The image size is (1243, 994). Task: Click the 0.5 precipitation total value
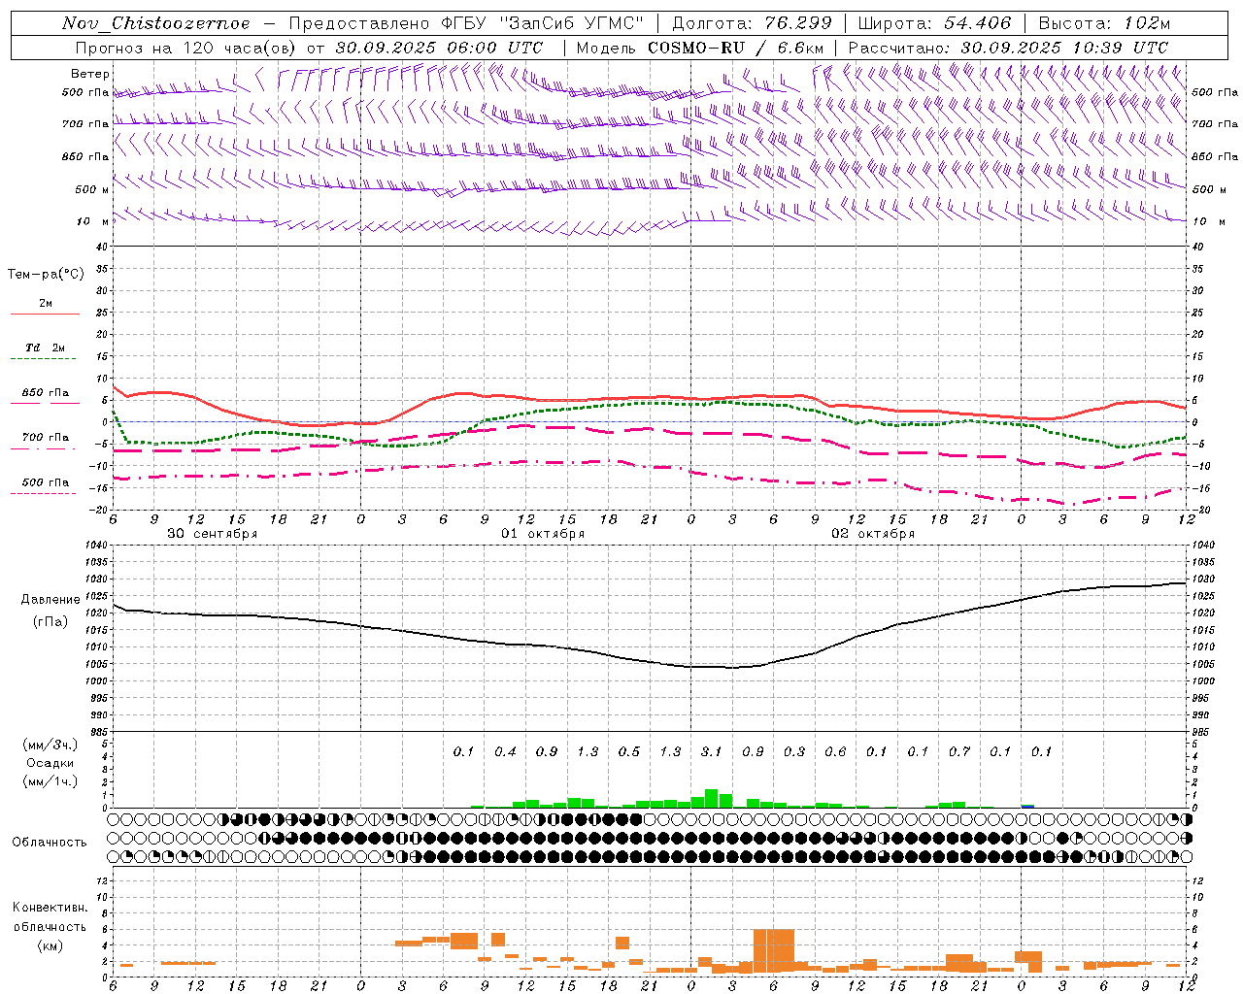tap(629, 751)
